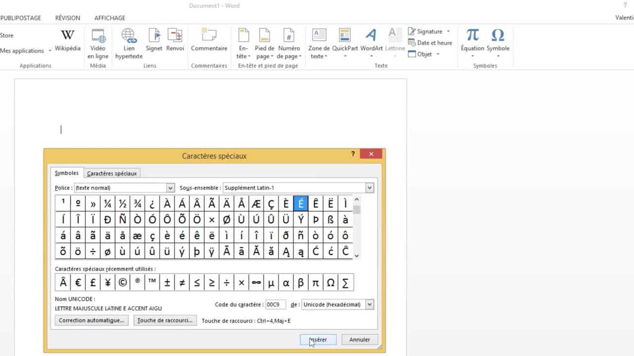Switch to the Caractères spéciaux tab
Viewport: 634px width, 356px height.
tap(112, 173)
